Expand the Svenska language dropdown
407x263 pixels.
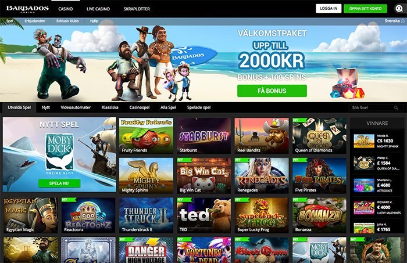(x=394, y=21)
